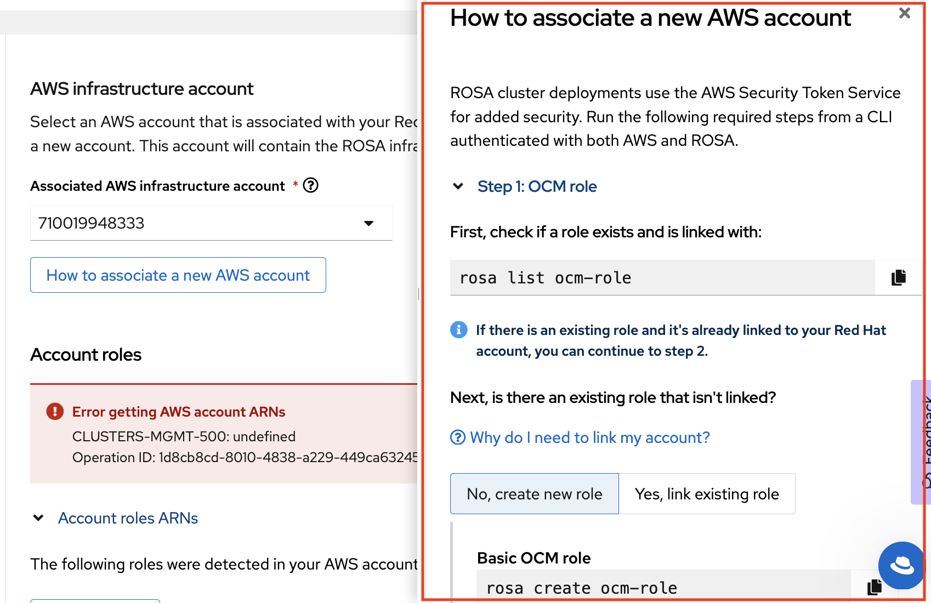Click the question mark icon before link account text

458,437
